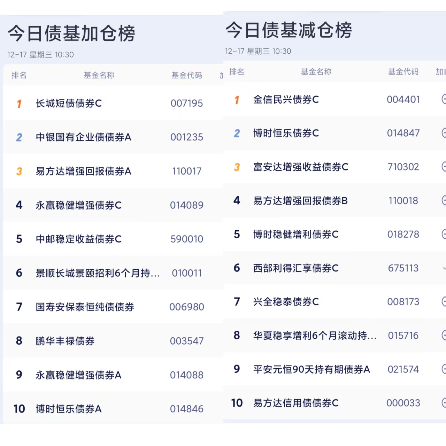The height and width of the screenshot is (446, 446).
Task: Add 金信民兴债券C to watchlist icon
Action: (x=444, y=99)
